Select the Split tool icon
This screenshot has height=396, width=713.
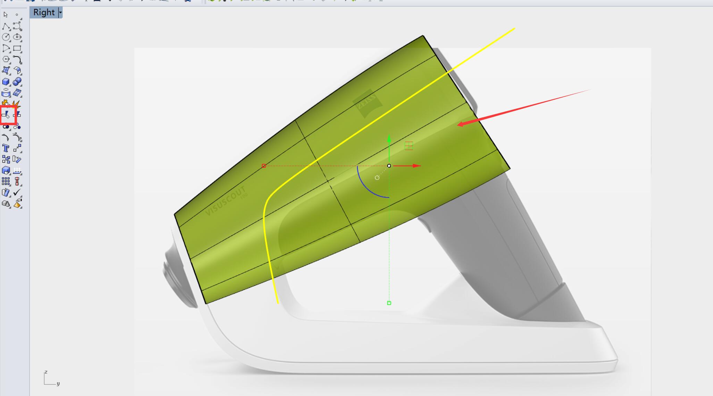17,114
